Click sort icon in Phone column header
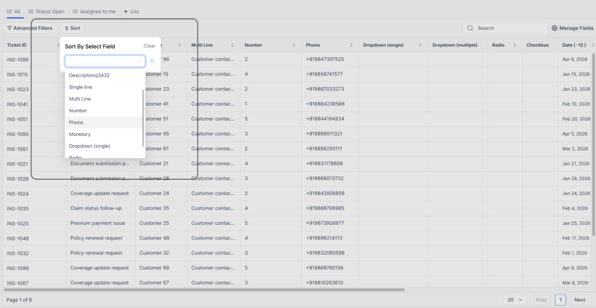 point(351,45)
